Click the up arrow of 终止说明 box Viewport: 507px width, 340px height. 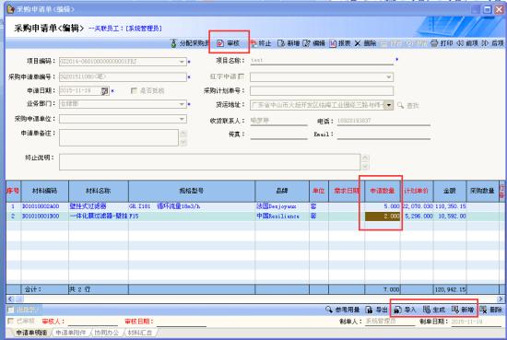[x=365, y=158]
